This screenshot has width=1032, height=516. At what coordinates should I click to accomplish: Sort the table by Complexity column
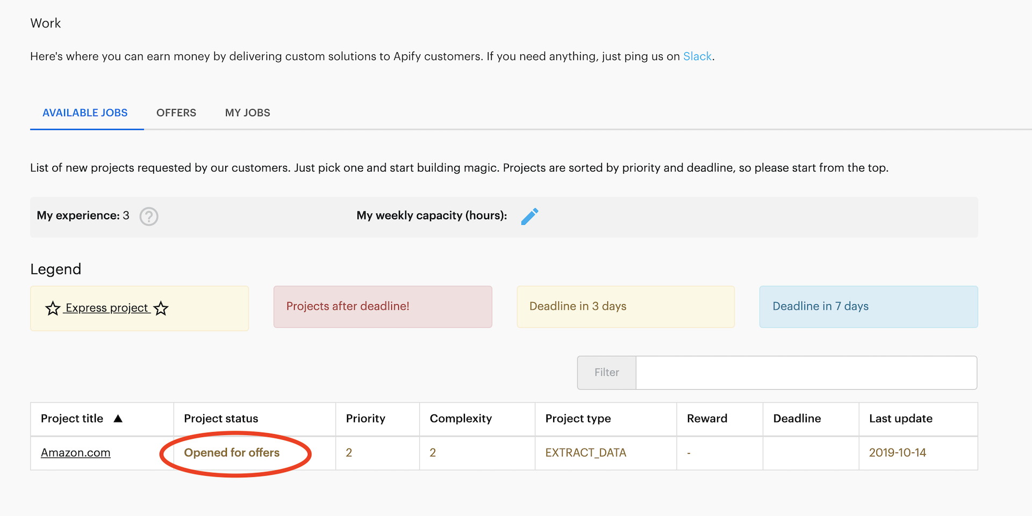click(x=461, y=419)
